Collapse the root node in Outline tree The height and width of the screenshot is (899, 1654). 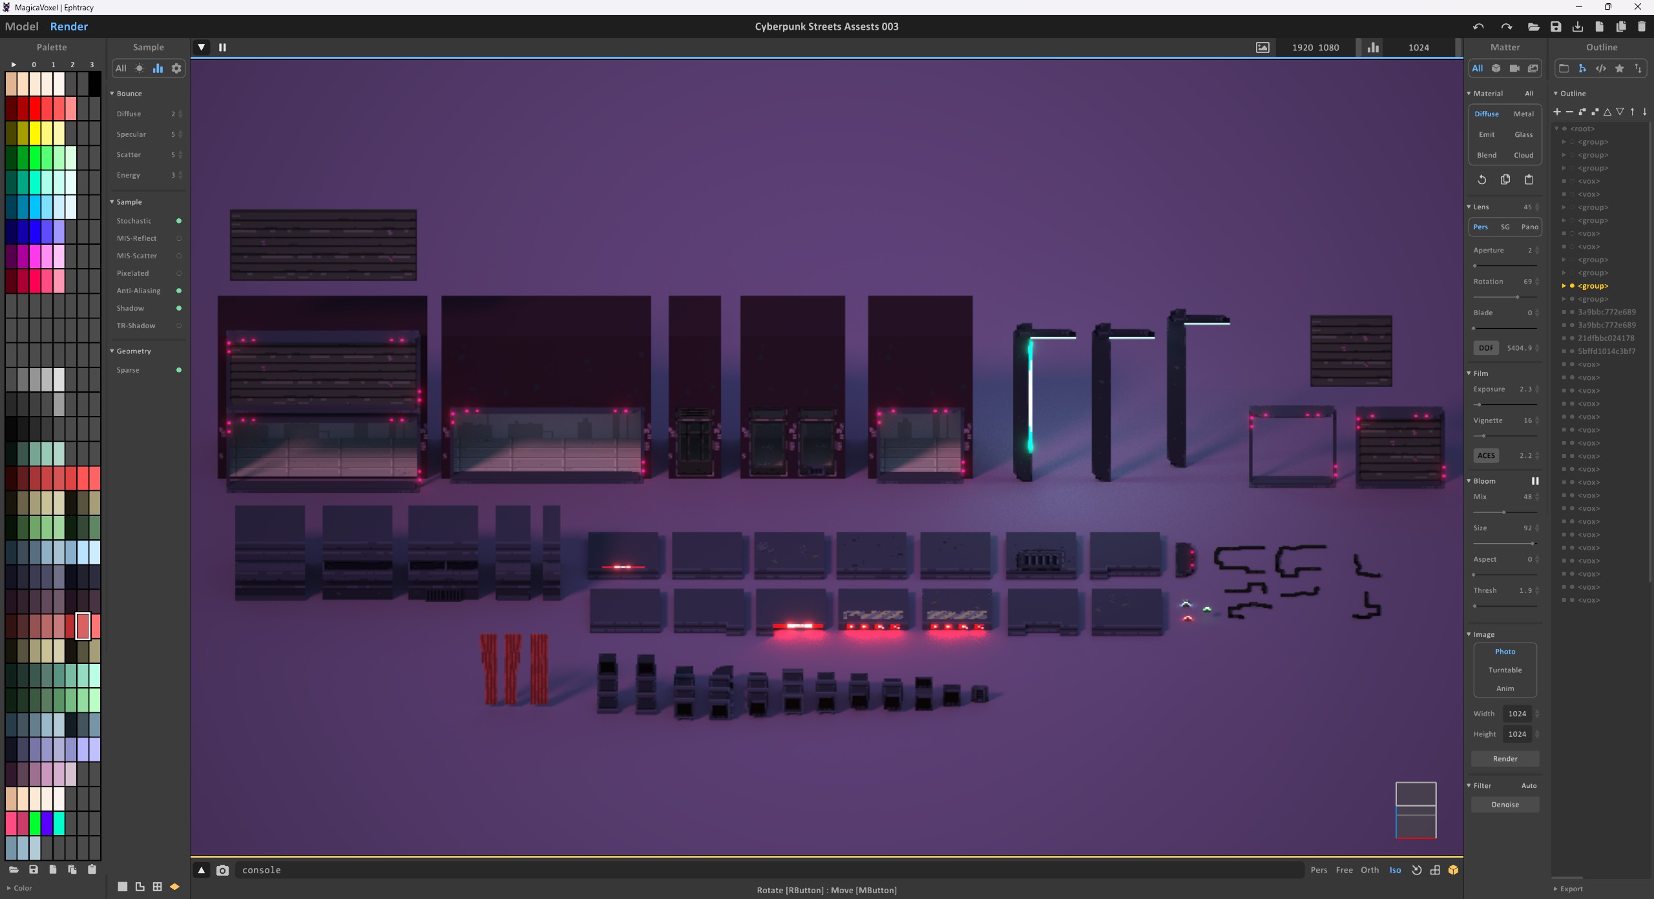tap(1557, 129)
